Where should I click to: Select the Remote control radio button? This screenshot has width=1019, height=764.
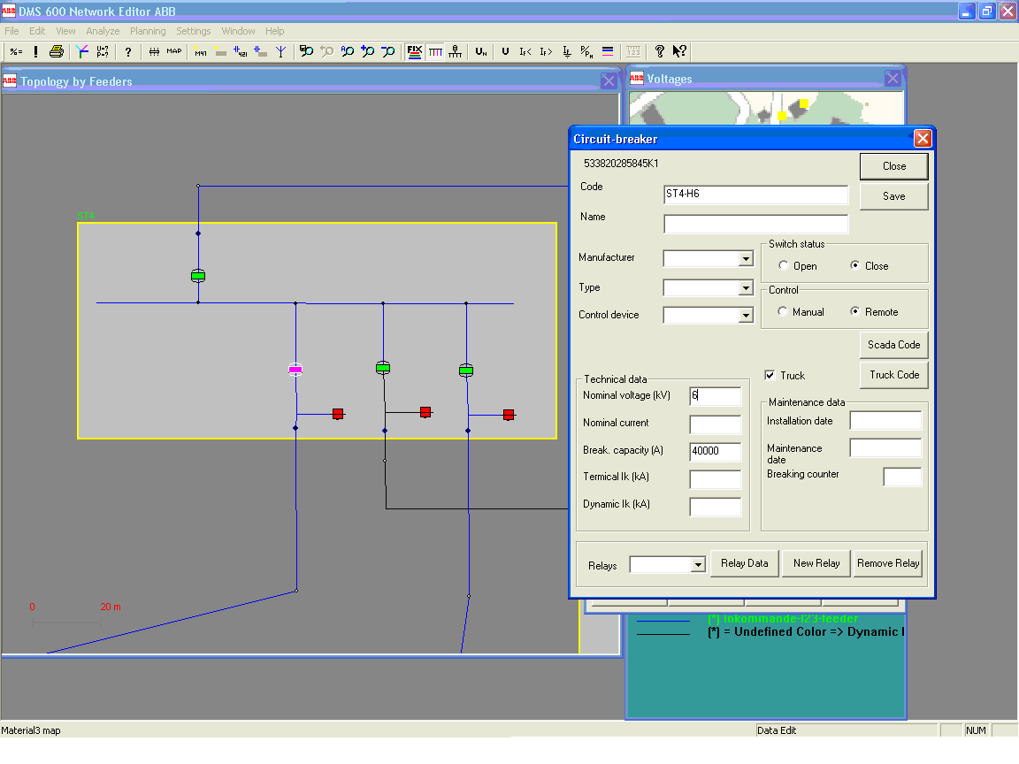pyautogui.click(x=855, y=312)
